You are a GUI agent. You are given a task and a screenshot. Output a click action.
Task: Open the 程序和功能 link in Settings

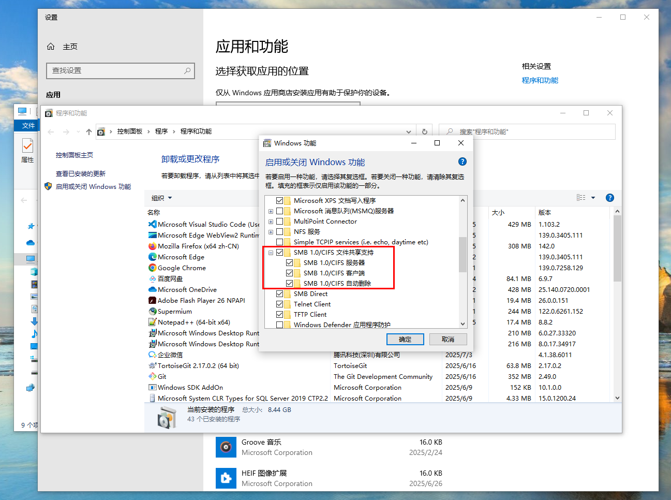[540, 80]
